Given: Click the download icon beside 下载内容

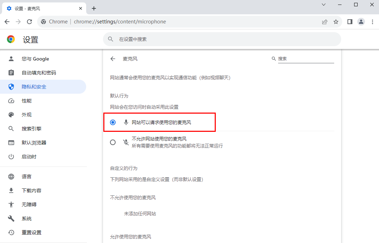Looking at the screenshot, I should point(11,191).
